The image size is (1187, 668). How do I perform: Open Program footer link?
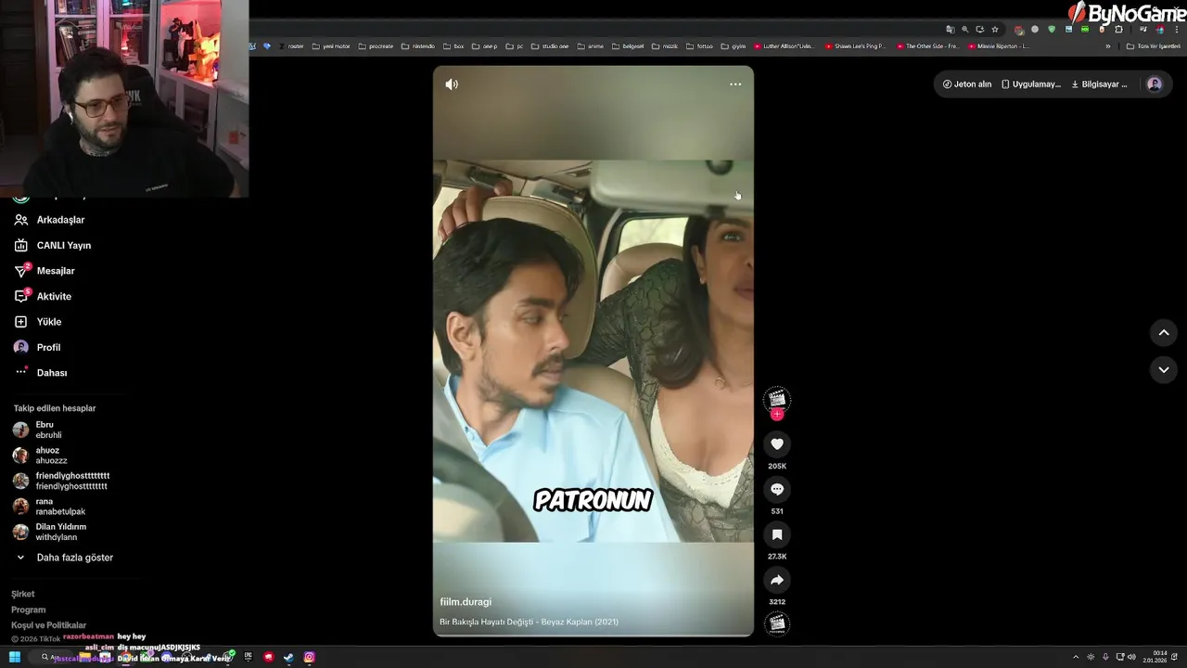coord(29,610)
